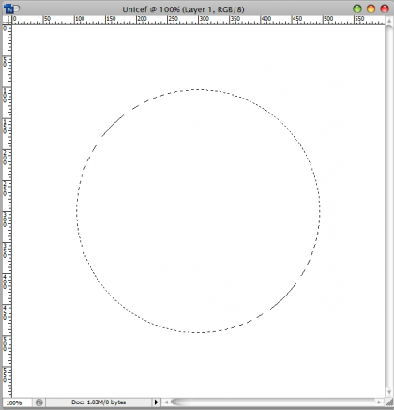Screen dimensions: 394x410
Task: Click the horizontal scrollbar left arrow
Action: pos(166,402)
